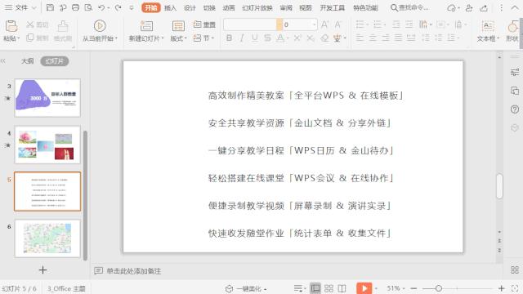Click the zoom slider handle
Viewport: 523px width, 294px height.
point(439,288)
